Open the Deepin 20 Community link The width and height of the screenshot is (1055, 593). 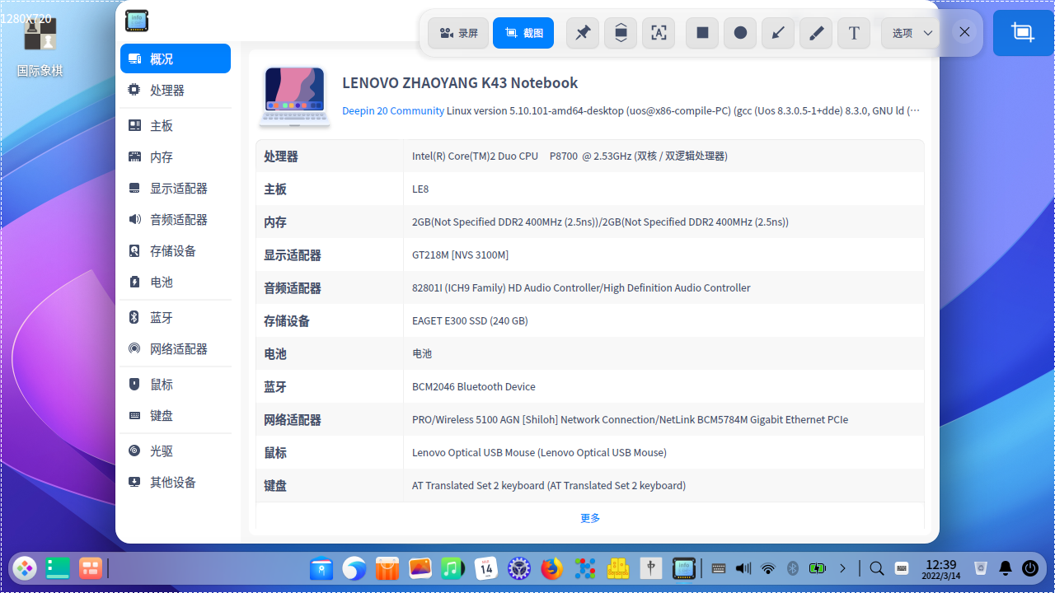point(393,110)
